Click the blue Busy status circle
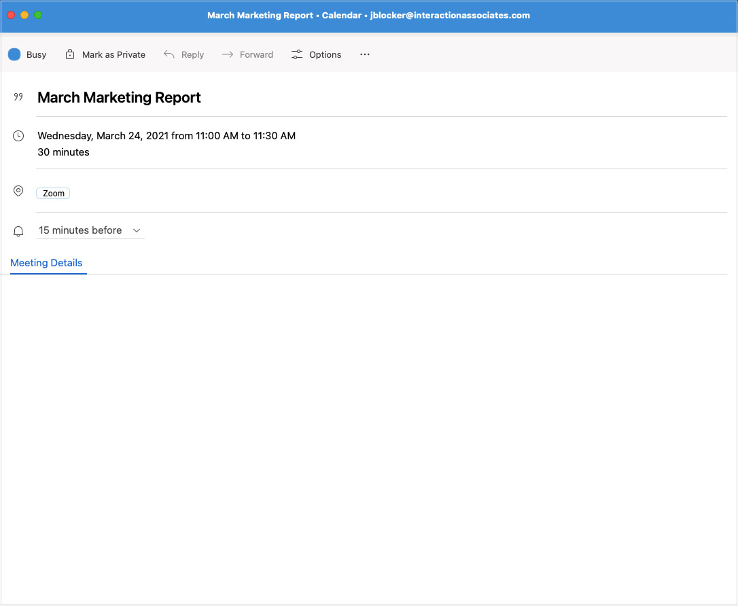Viewport: 738px width, 606px height. tap(14, 54)
